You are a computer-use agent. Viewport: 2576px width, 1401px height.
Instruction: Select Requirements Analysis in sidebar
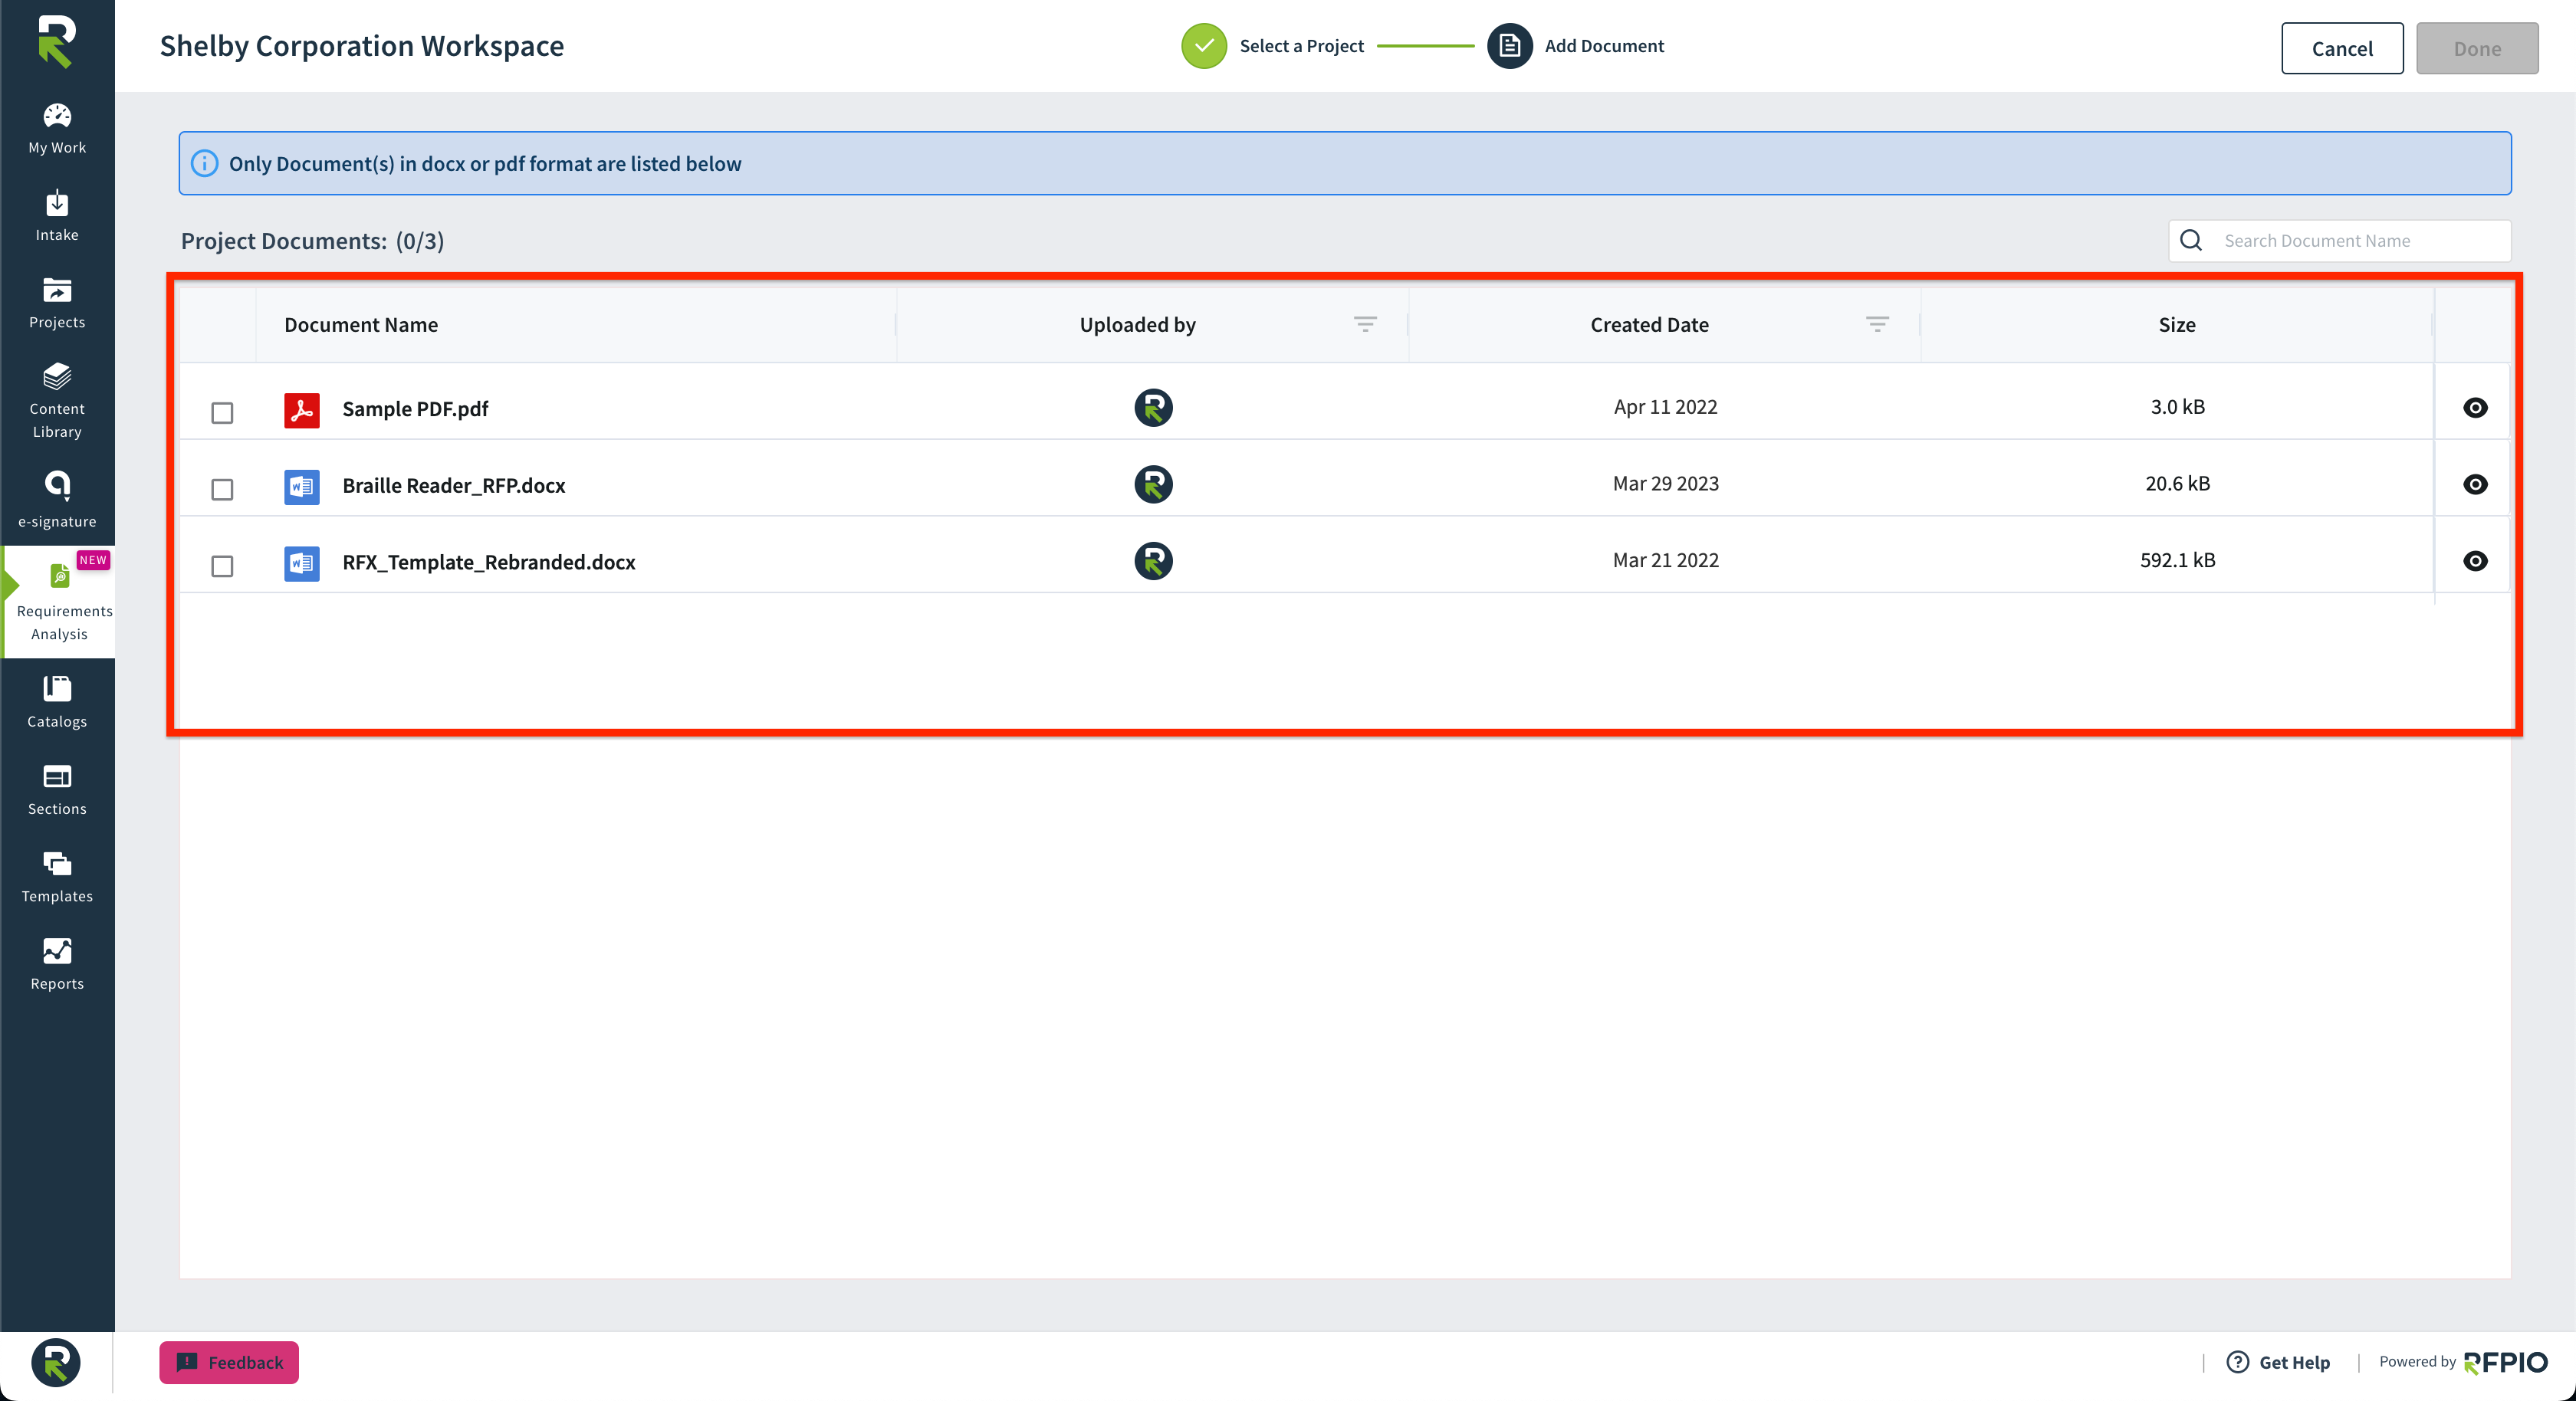(59, 603)
